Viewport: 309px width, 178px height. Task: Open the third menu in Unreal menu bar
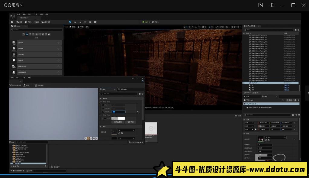pos(30,14)
